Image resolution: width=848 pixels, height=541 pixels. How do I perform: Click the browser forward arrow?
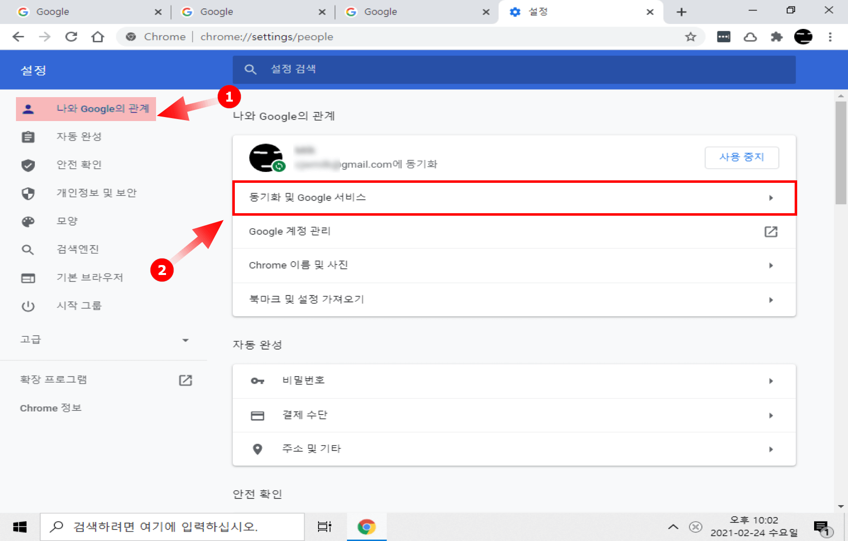pos(45,37)
